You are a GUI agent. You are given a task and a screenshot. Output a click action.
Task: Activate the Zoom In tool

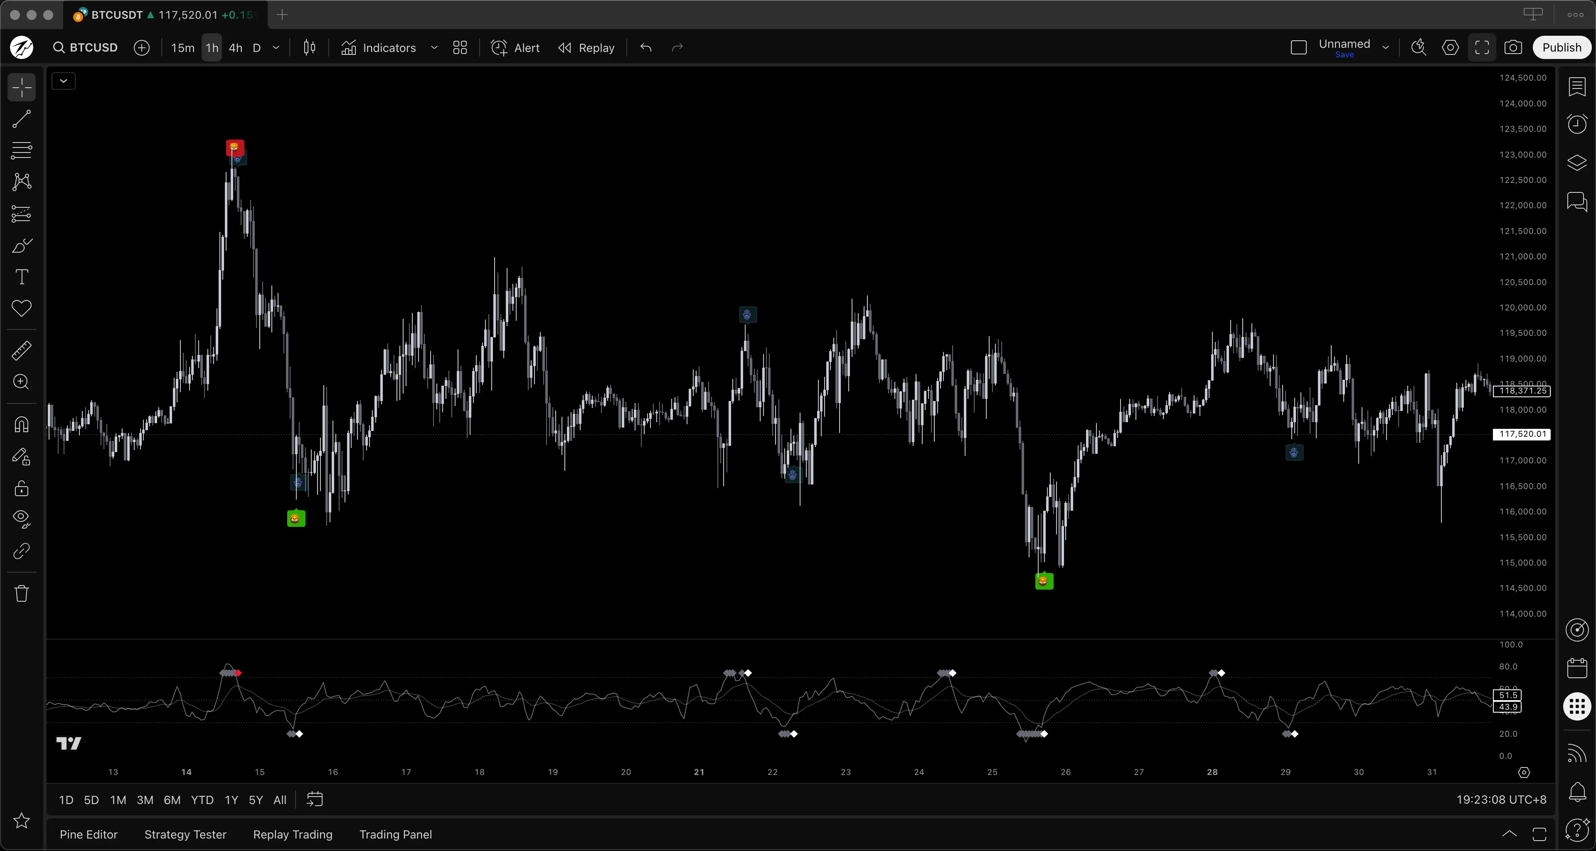point(21,382)
